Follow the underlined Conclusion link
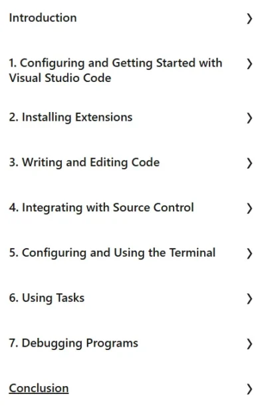Image resolution: width=266 pixels, height=406 pixels. [x=39, y=389]
